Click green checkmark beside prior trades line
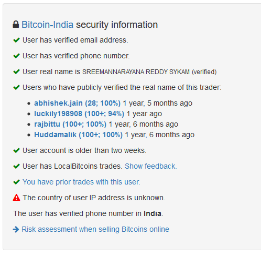The height and width of the screenshot is (257, 261). pyautogui.click(x=16, y=182)
